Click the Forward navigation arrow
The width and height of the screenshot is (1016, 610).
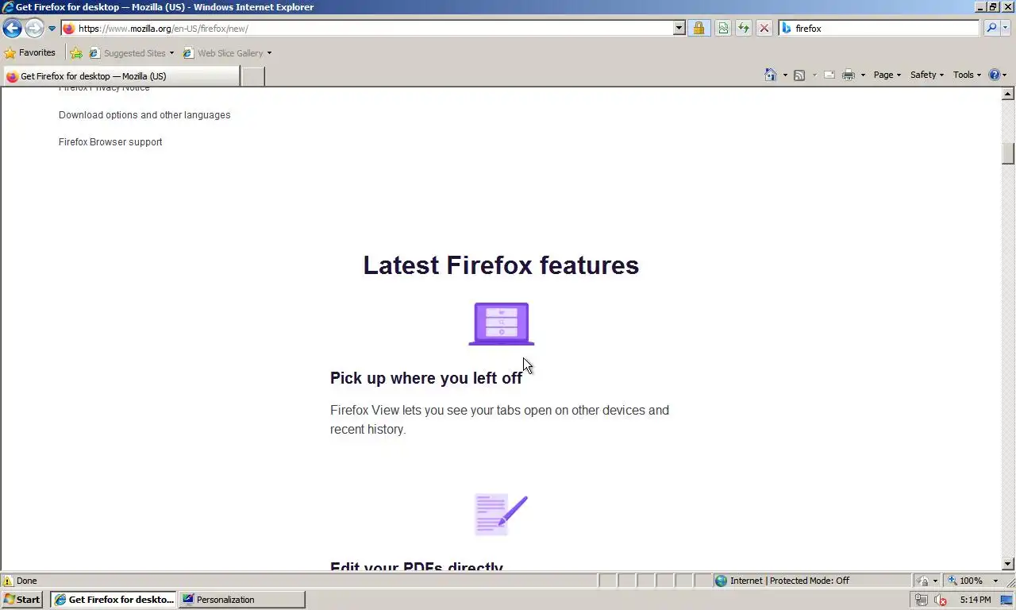tap(34, 29)
